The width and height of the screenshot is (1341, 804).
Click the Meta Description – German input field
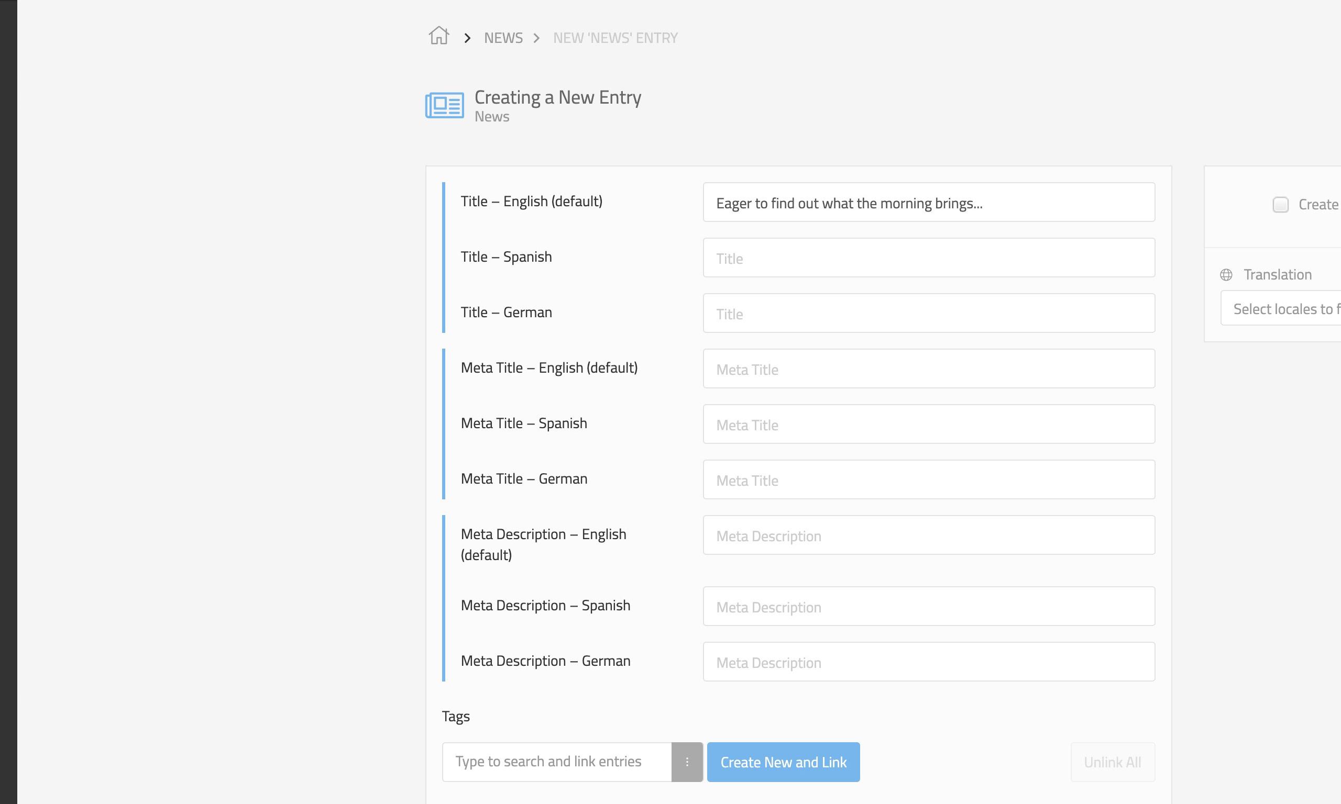(x=928, y=662)
